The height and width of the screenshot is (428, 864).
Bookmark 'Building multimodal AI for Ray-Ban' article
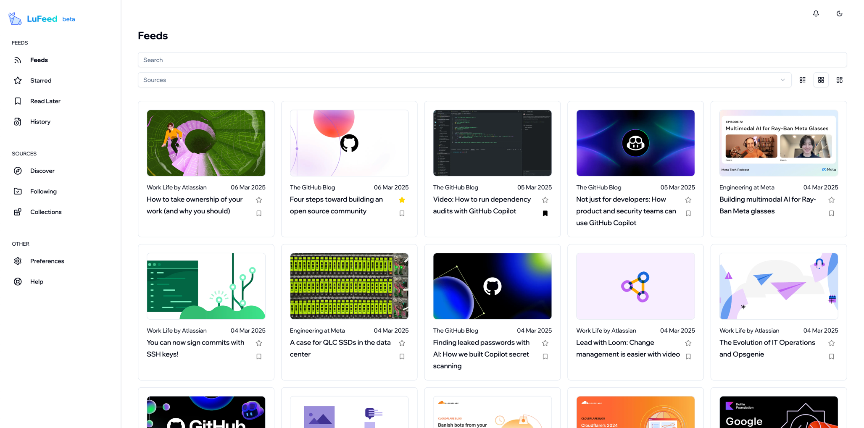pos(831,213)
